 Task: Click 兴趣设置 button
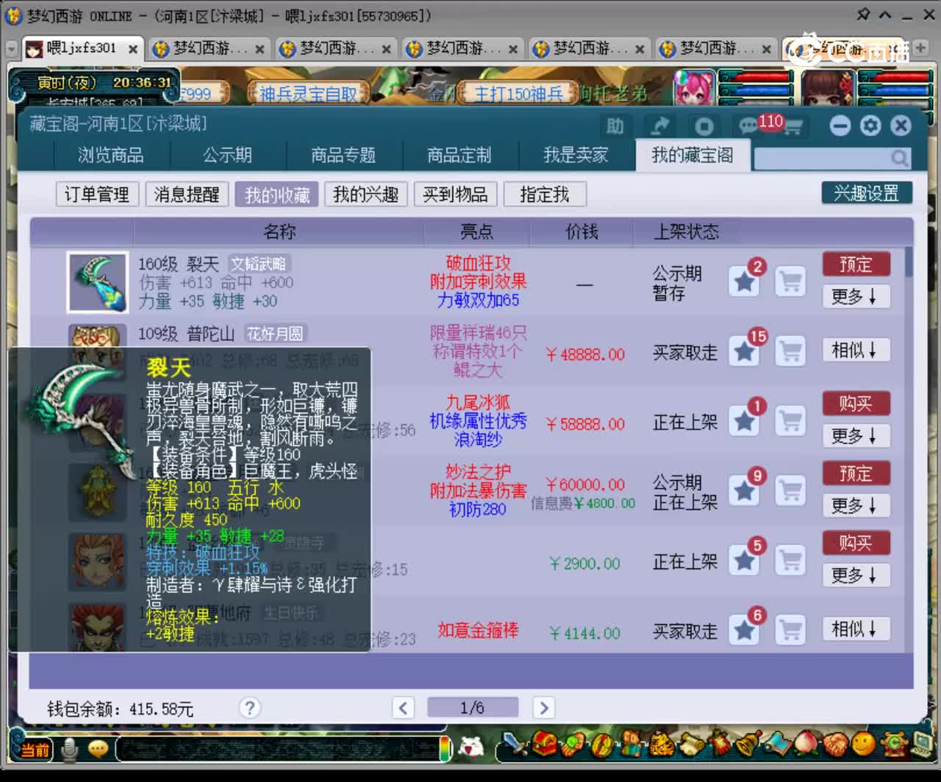click(867, 193)
